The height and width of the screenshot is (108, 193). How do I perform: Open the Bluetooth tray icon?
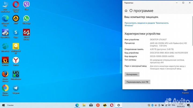coord(152,105)
